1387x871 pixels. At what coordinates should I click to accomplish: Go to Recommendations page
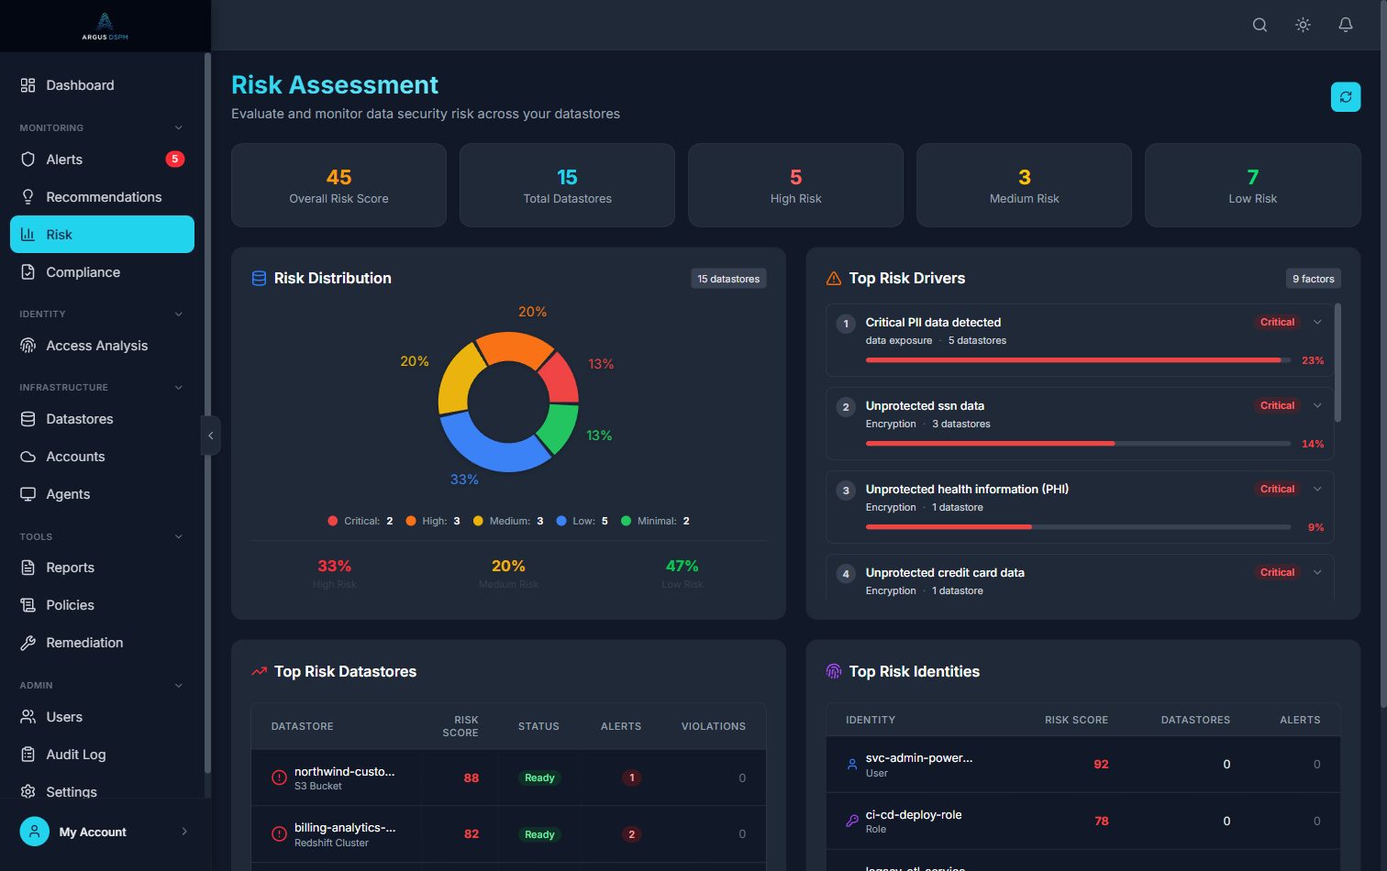(x=102, y=197)
